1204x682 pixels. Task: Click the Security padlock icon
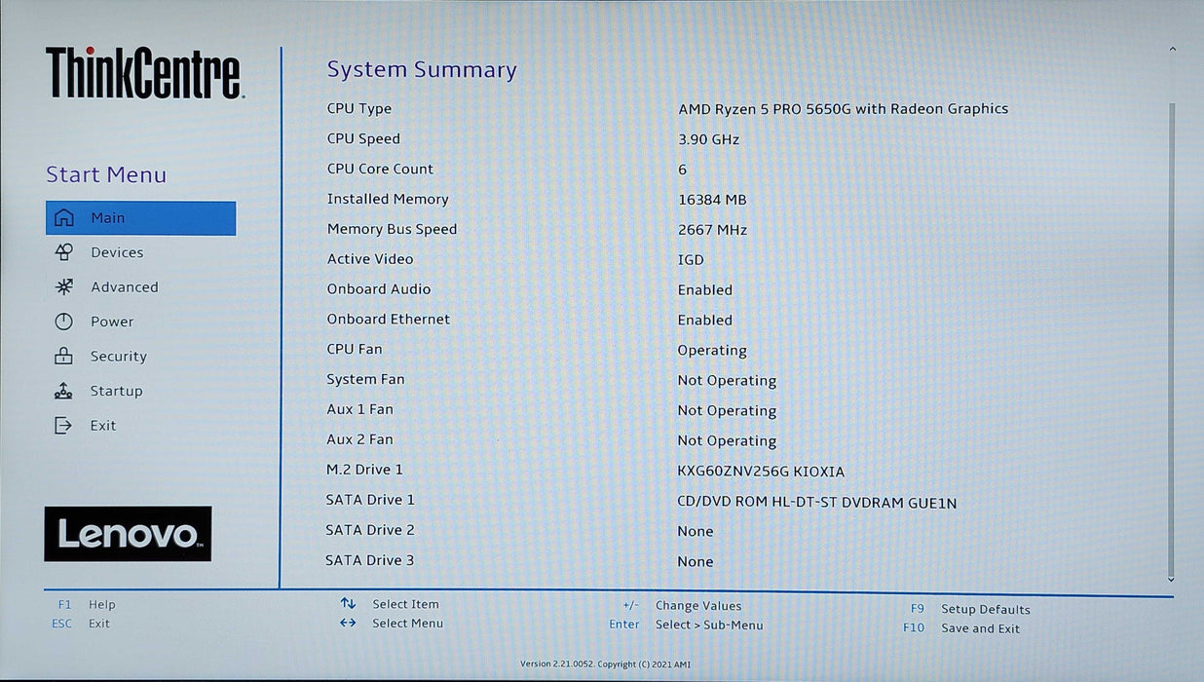(x=64, y=357)
